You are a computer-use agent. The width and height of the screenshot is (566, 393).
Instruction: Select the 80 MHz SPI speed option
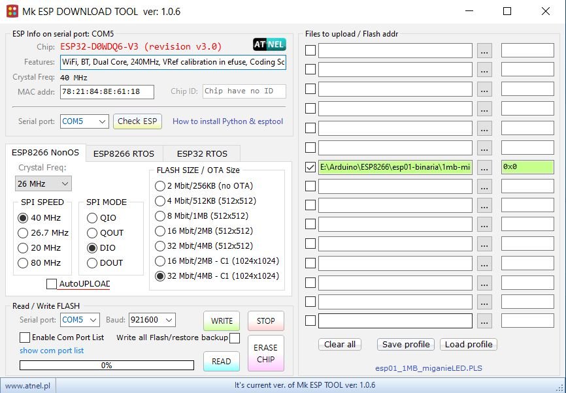(x=24, y=263)
